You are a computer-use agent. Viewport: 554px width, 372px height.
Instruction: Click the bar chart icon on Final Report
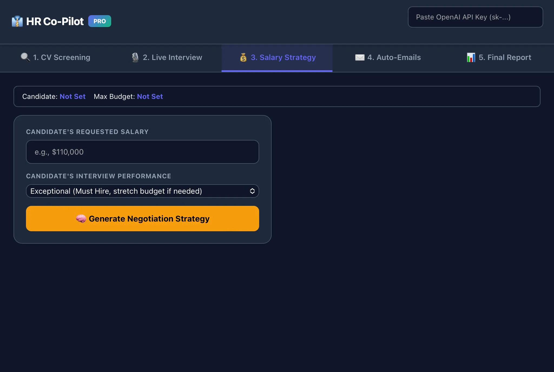point(471,57)
